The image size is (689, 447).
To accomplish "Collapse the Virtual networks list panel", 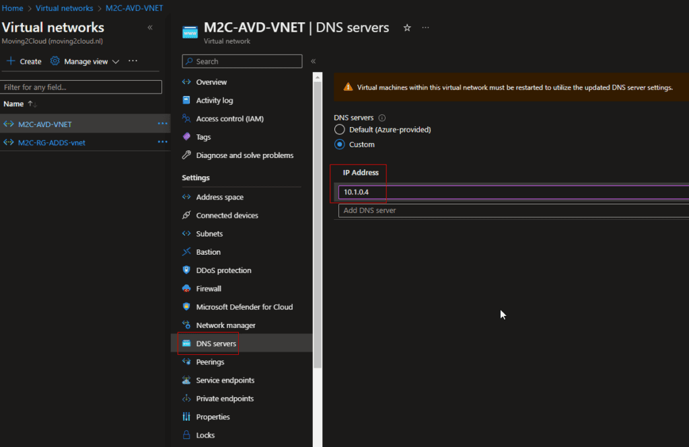I will (x=149, y=28).
